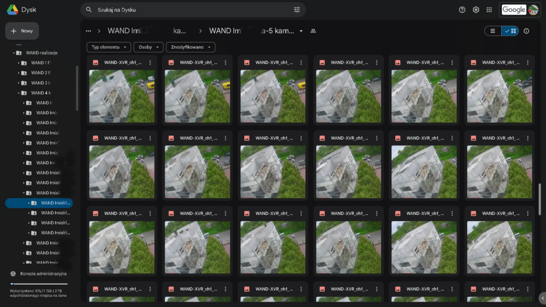
Task: Open advanced search options slider icon
Action: [296, 10]
